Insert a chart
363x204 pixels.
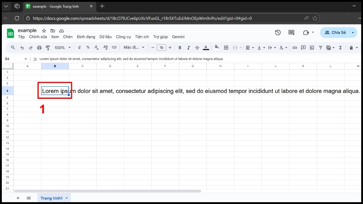[312, 47]
